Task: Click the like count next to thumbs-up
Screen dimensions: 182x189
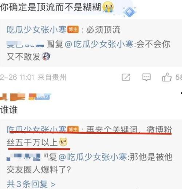Action: click(179, 77)
